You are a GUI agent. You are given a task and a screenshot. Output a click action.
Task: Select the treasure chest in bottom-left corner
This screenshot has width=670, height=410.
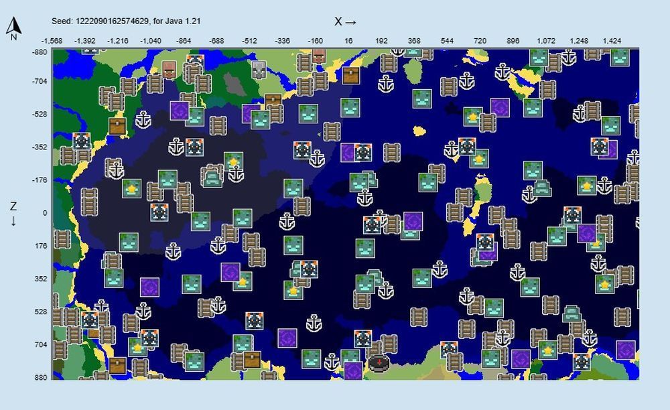[117, 365]
